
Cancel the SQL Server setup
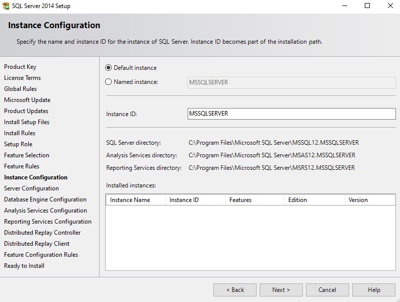tap(328, 290)
